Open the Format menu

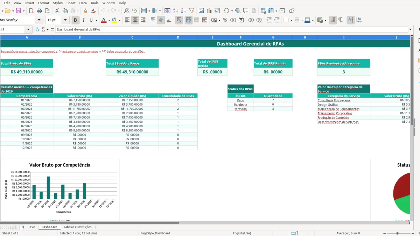tap(44, 3)
